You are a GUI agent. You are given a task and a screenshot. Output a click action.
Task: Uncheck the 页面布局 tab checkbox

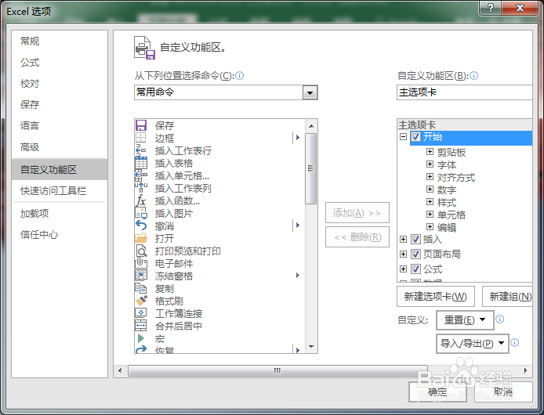pos(415,254)
